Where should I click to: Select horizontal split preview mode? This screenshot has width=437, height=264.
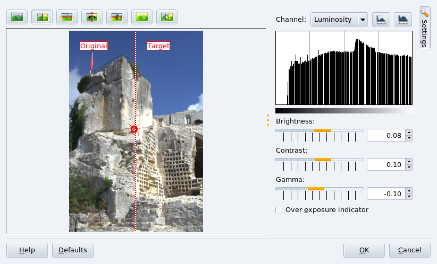pos(67,17)
